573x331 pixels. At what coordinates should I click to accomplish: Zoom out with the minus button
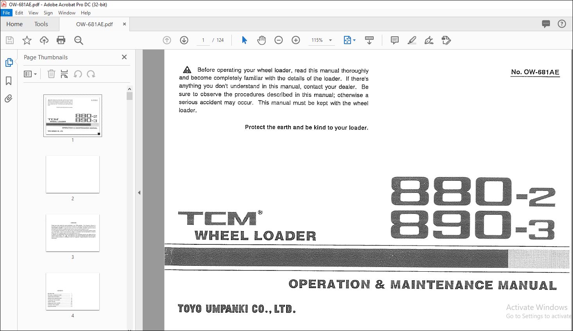(x=279, y=40)
